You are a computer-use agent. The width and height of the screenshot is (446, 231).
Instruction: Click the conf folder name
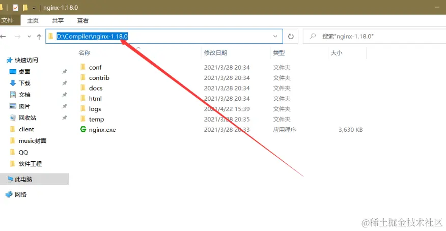(x=95, y=67)
